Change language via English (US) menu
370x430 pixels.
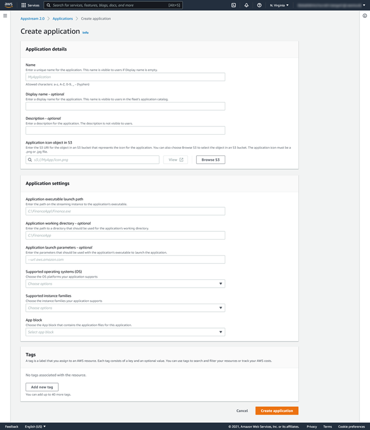[x=35, y=426]
